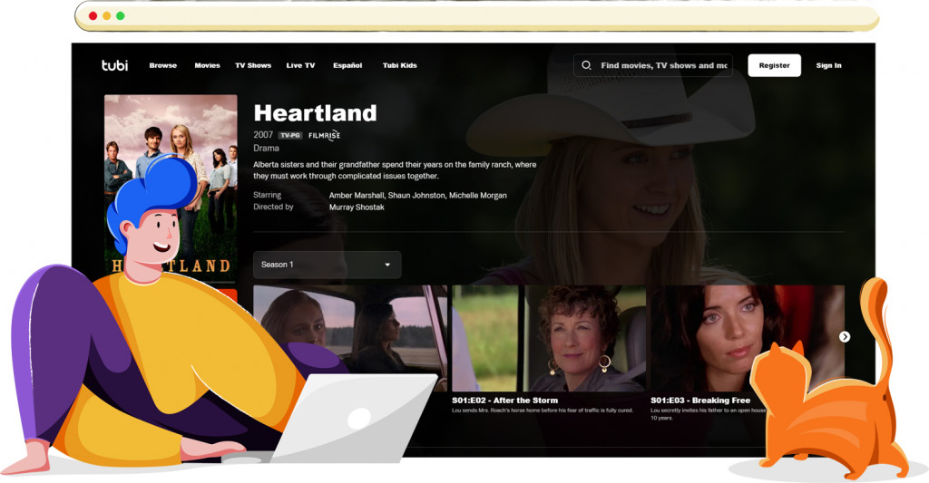Click the 2007 release year
The image size is (929, 483).
(x=263, y=135)
